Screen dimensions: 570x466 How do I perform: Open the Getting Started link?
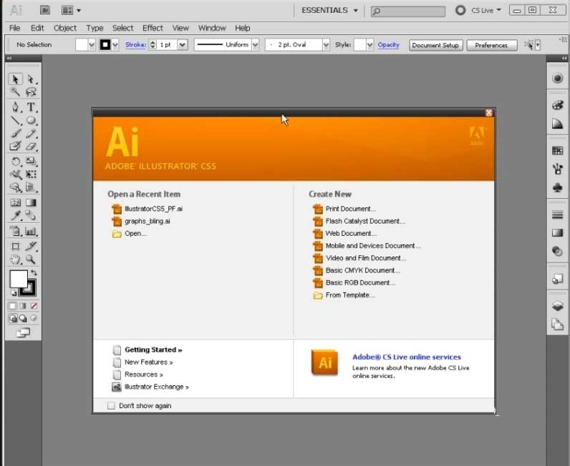[x=153, y=350]
